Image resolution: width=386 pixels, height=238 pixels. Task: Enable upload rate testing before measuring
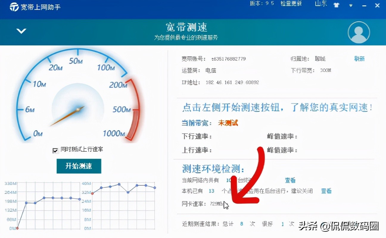pyautogui.click(x=55, y=151)
